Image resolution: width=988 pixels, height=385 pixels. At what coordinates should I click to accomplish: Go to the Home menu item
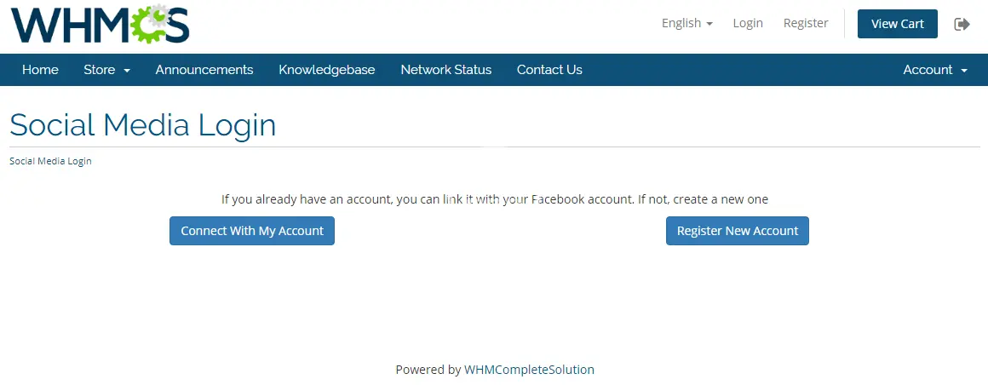40,70
